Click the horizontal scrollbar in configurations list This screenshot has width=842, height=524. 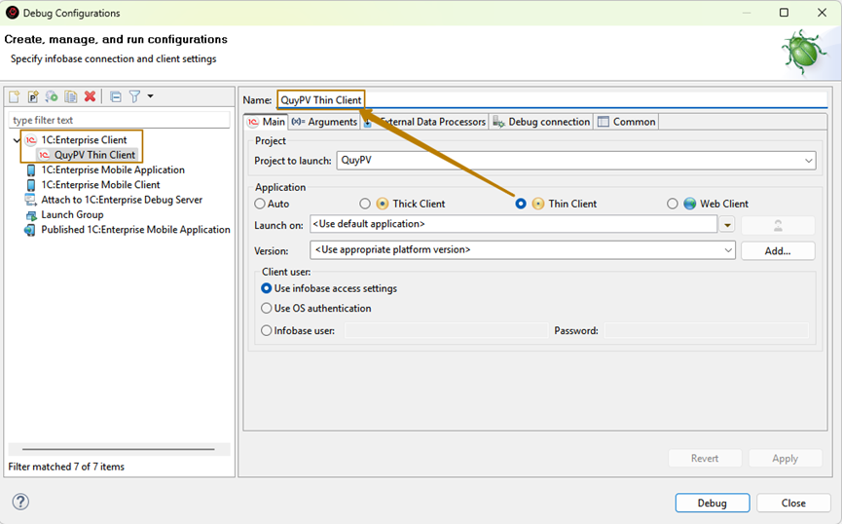117,449
